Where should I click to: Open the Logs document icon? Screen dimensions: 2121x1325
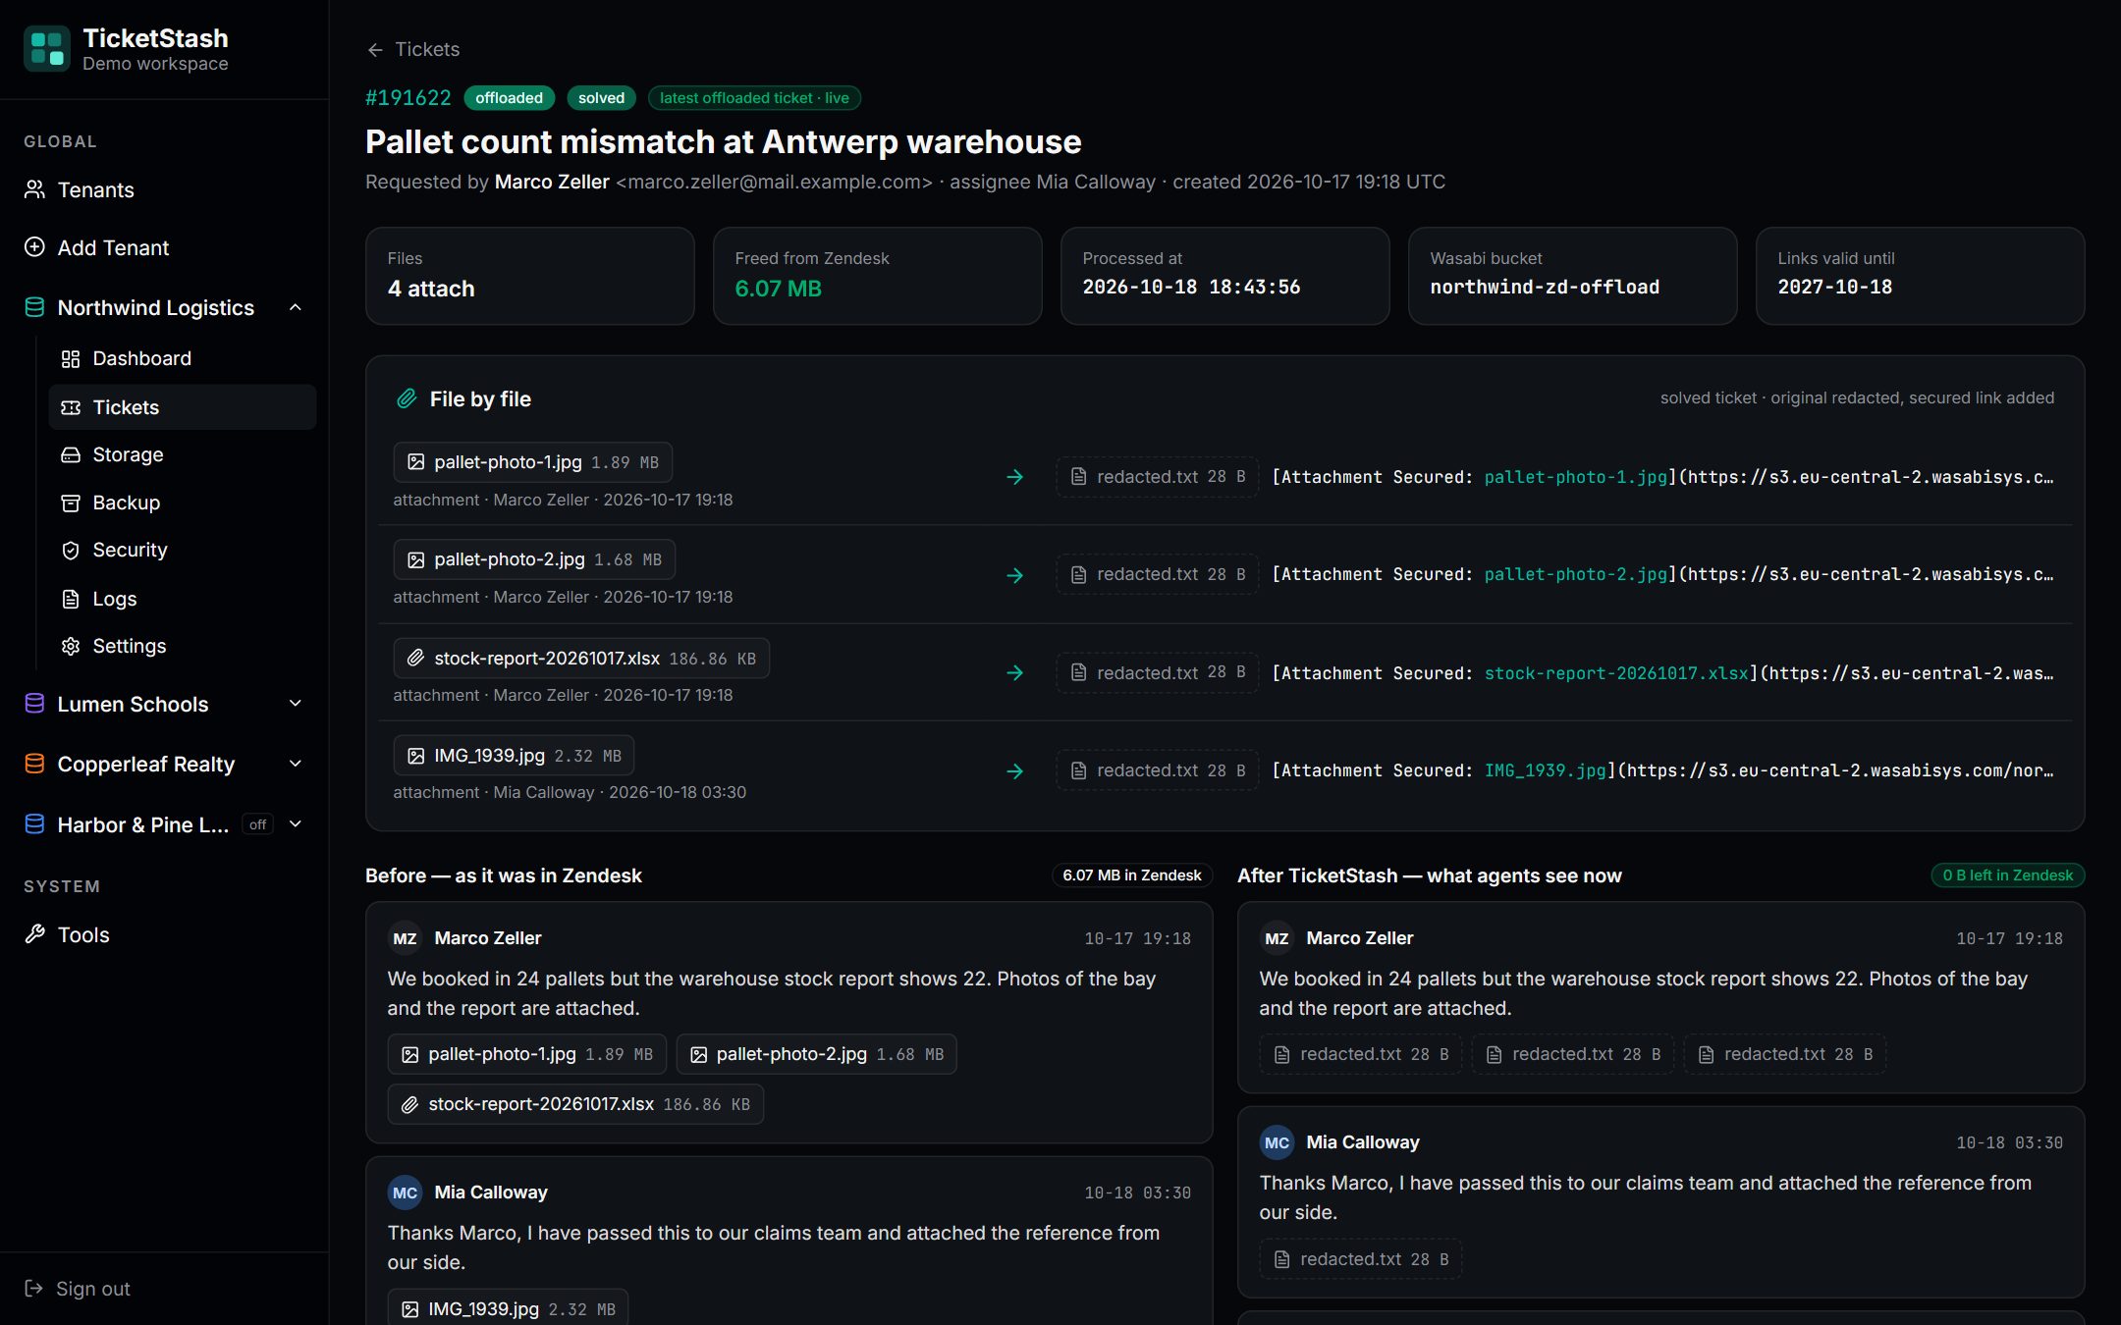pos(71,599)
